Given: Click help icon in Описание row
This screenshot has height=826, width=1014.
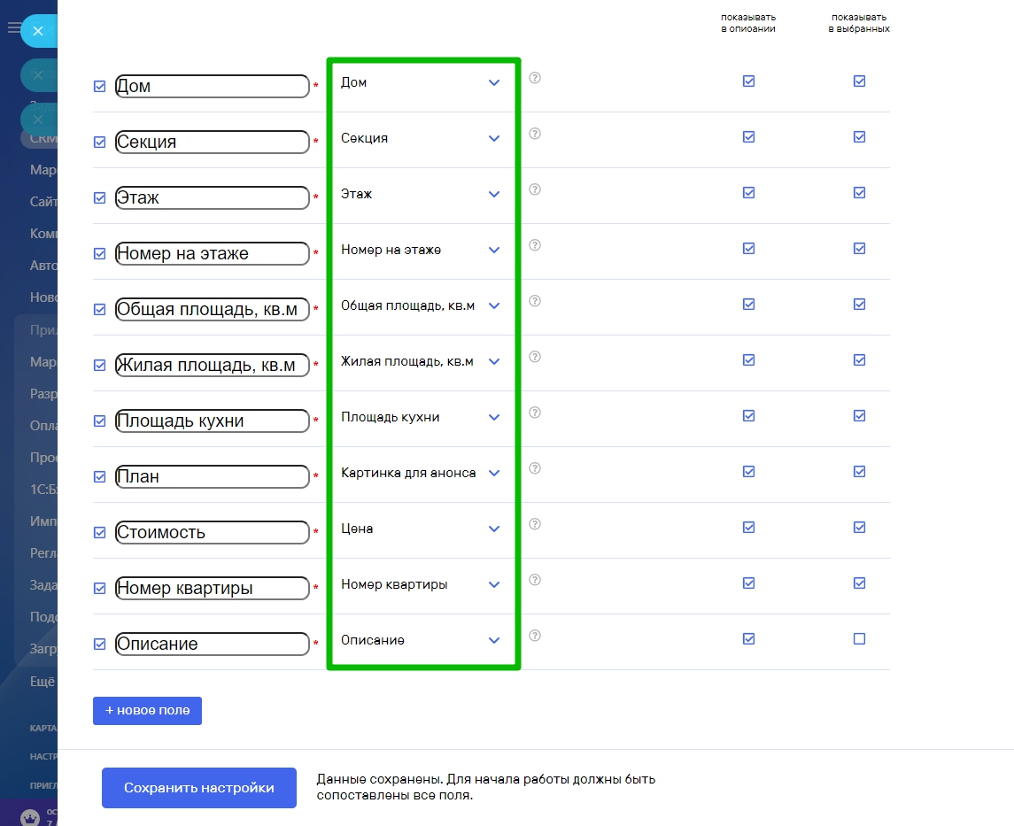Looking at the screenshot, I should tap(535, 636).
